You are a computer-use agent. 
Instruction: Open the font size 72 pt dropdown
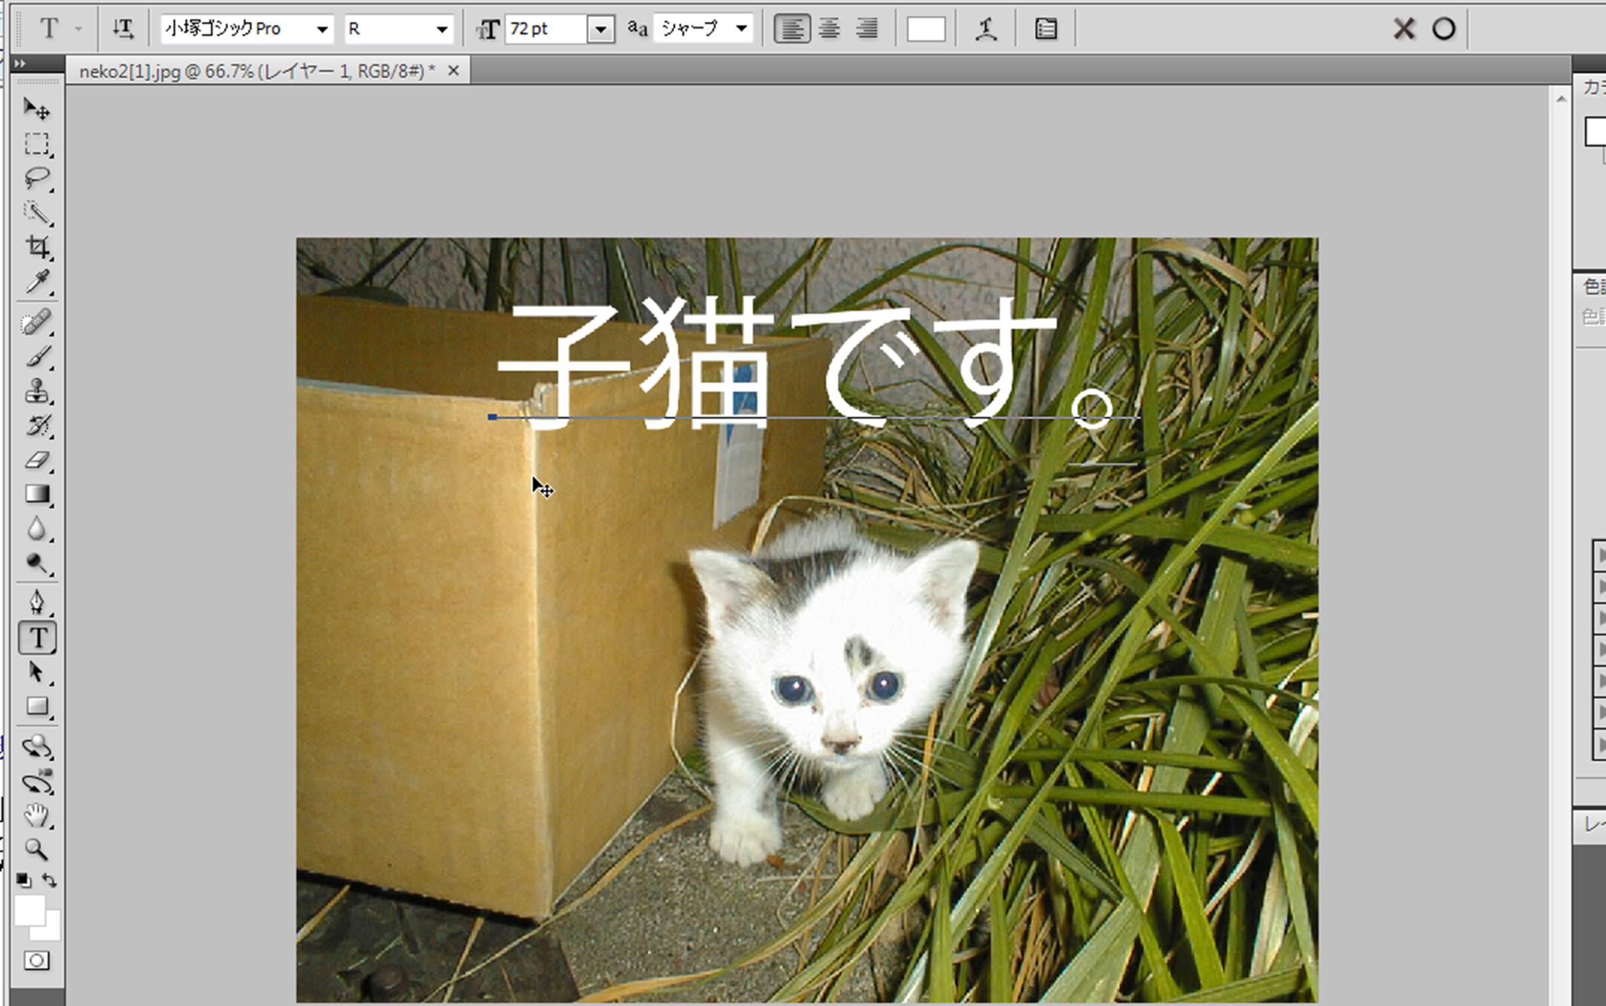600,29
